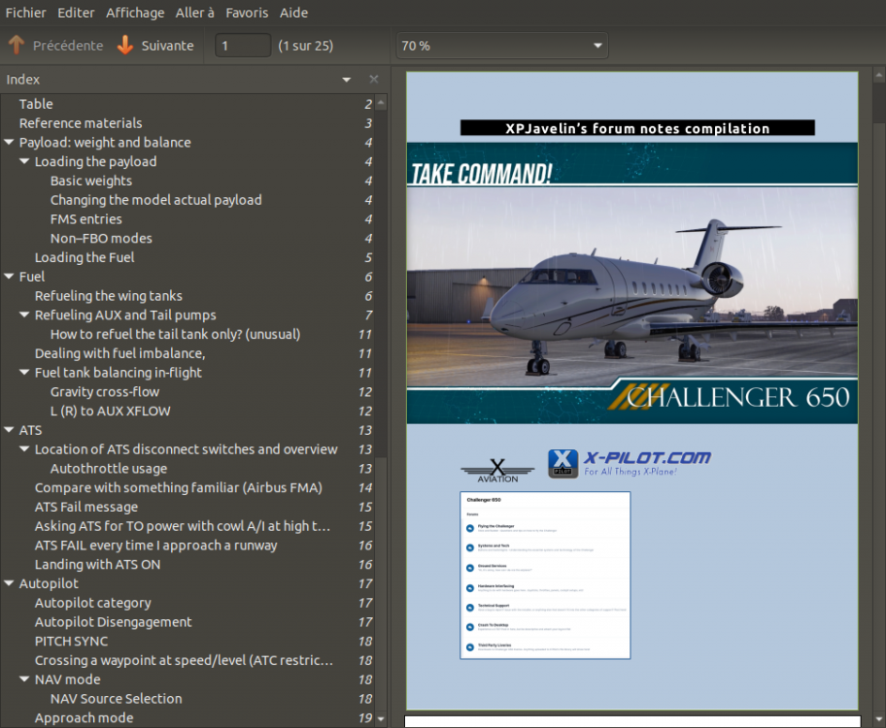
Task: Open the 70 % zoom dropdown
Action: [501, 46]
